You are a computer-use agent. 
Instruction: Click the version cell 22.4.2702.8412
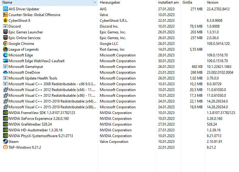[x=218, y=9]
